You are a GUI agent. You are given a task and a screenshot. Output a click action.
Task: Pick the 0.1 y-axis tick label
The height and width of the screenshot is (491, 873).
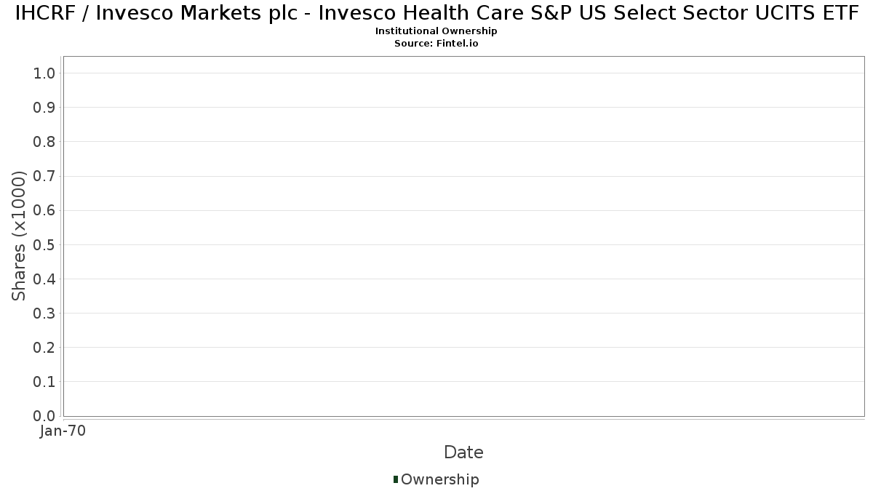pos(44,382)
